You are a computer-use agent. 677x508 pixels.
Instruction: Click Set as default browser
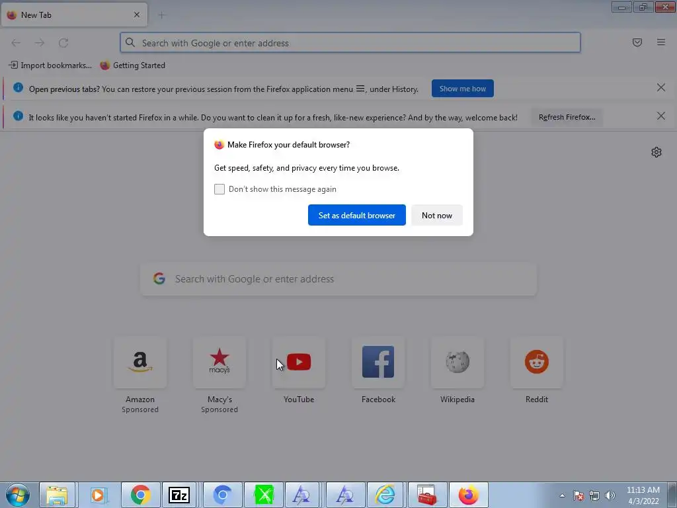click(356, 215)
